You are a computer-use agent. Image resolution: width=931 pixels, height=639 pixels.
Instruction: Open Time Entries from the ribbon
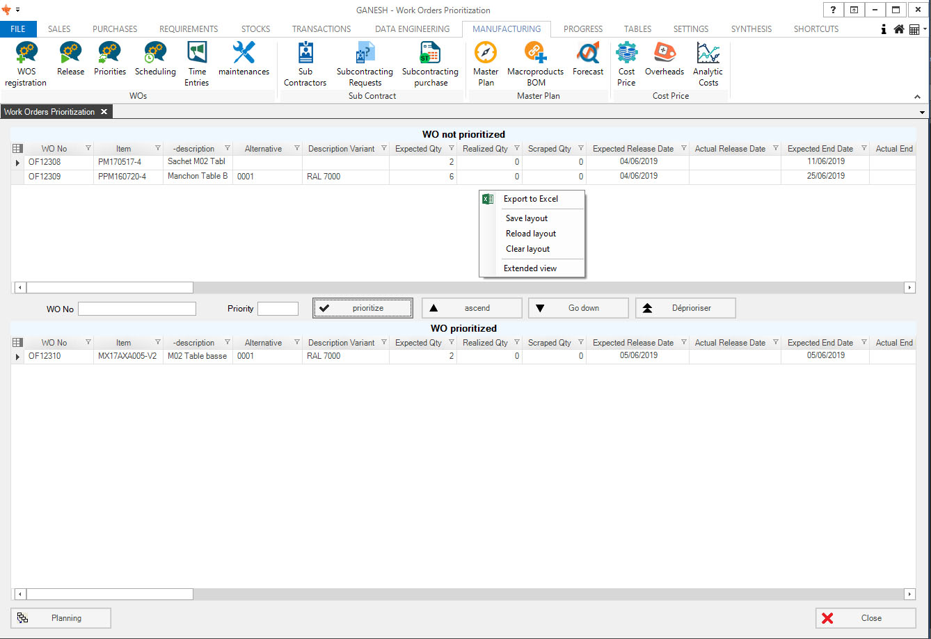point(197,63)
